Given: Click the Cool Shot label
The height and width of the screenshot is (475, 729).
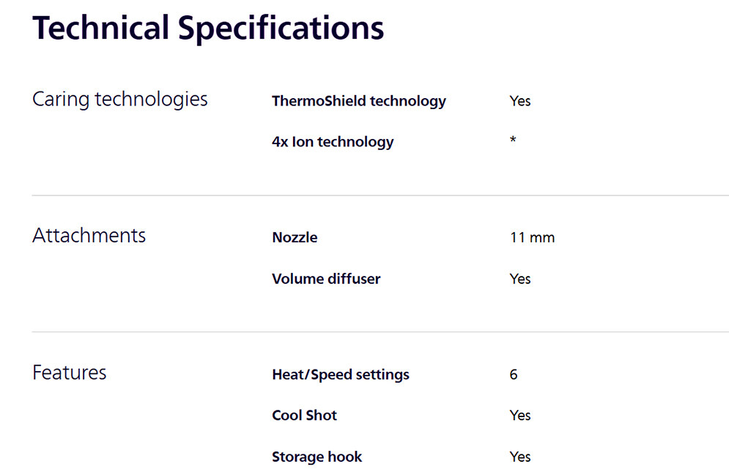Looking at the screenshot, I should pos(304,416).
